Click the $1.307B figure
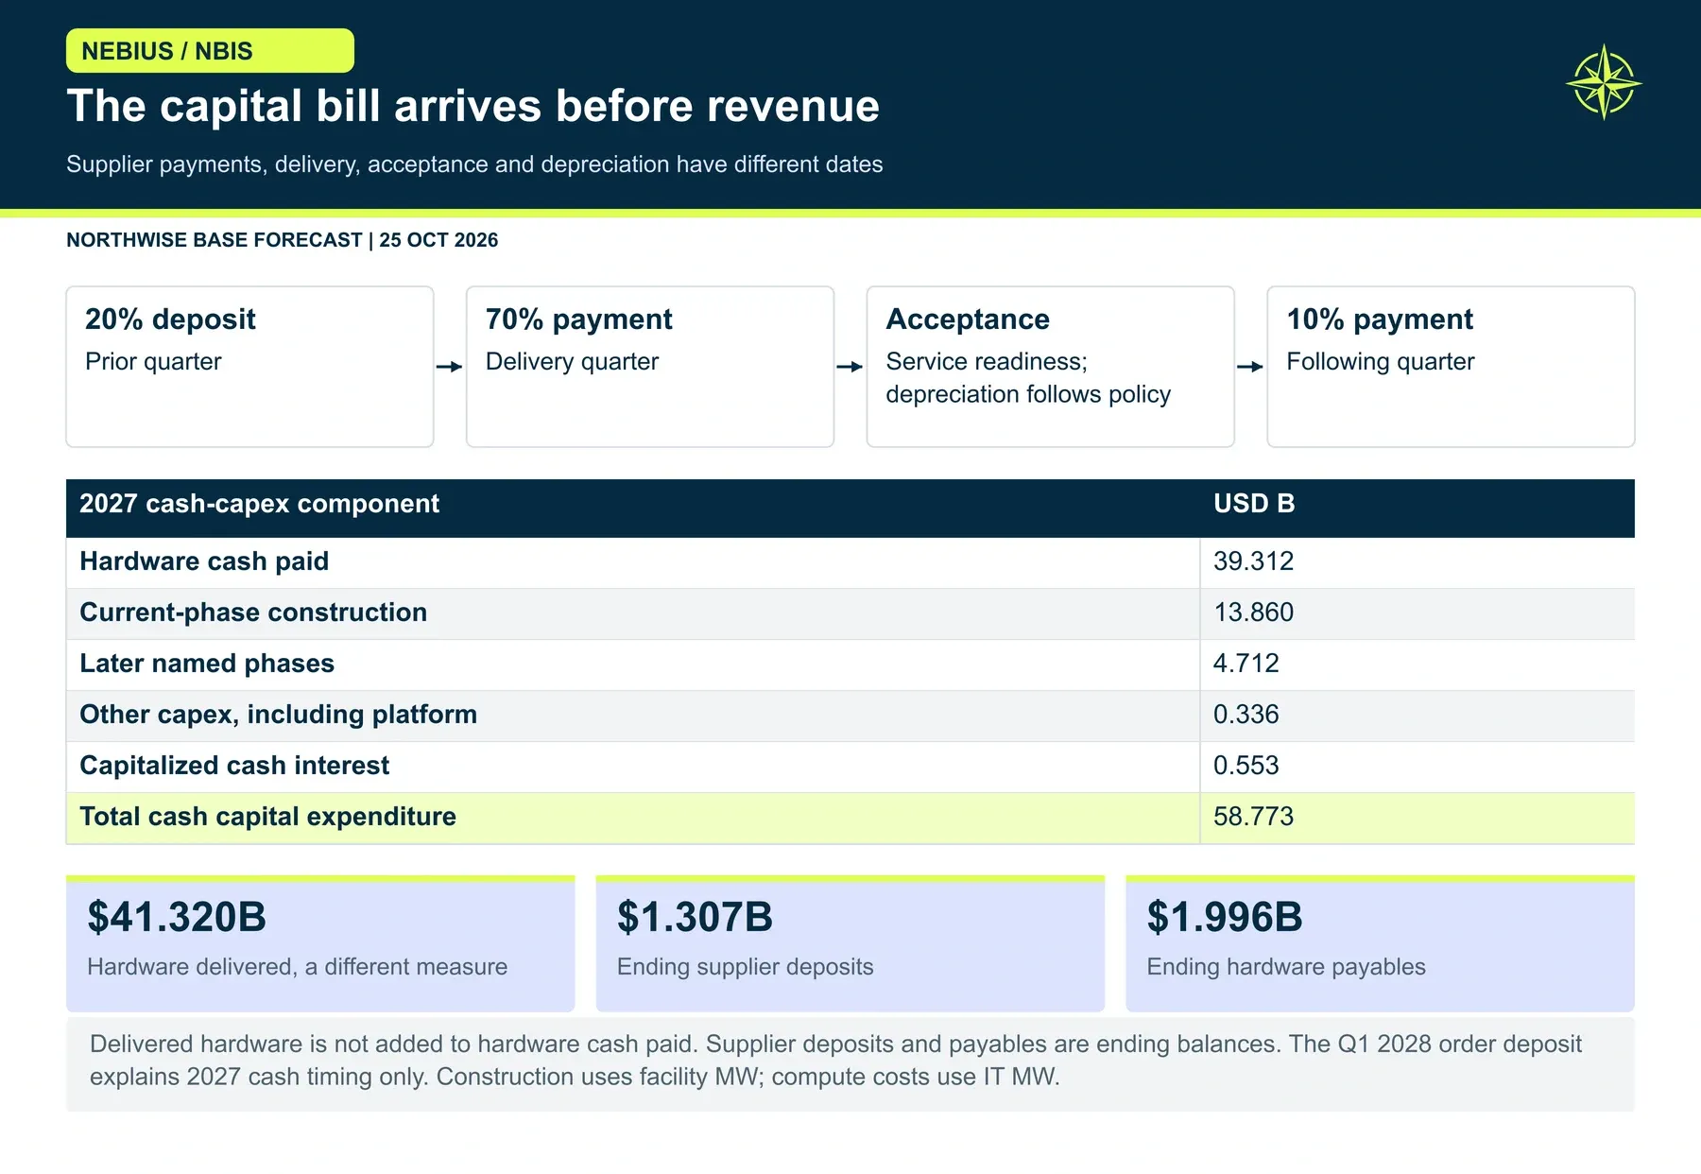1701x1174 pixels. click(x=695, y=918)
